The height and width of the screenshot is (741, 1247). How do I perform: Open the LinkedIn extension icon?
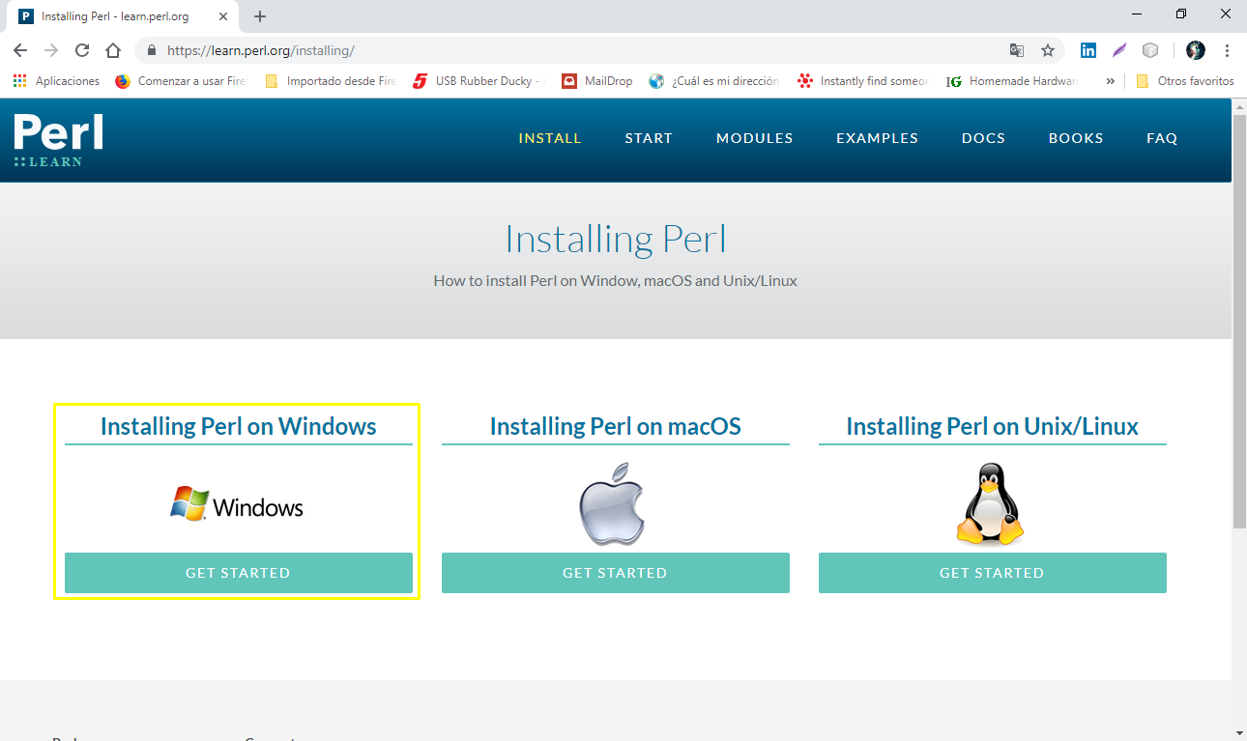tap(1088, 50)
